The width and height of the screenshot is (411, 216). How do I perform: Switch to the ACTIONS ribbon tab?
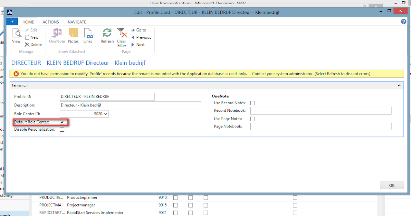51,22
